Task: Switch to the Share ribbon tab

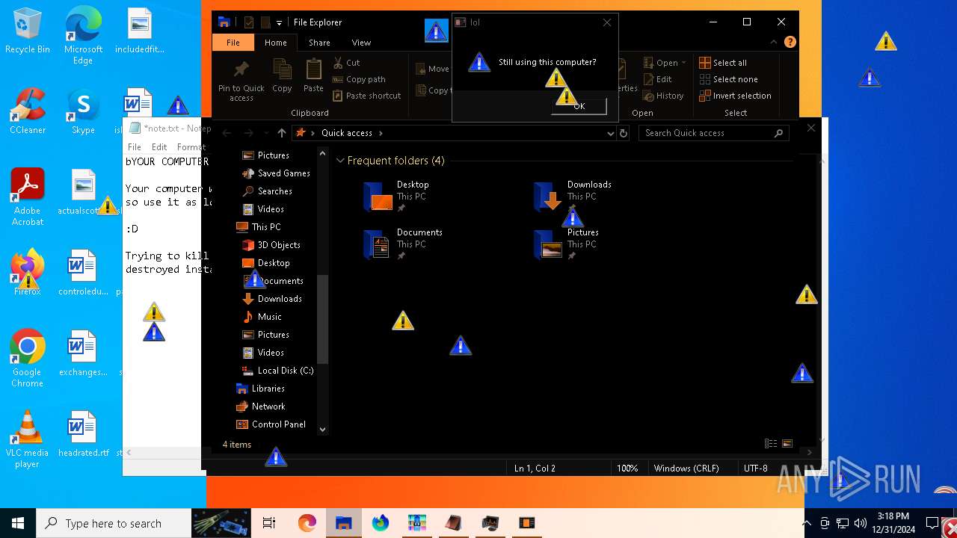Action: pyautogui.click(x=319, y=43)
